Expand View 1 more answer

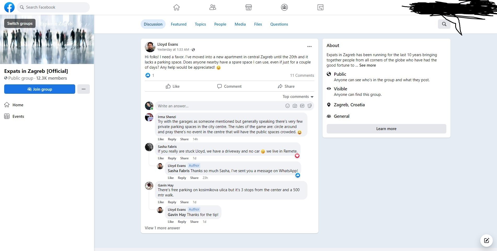(162, 228)
